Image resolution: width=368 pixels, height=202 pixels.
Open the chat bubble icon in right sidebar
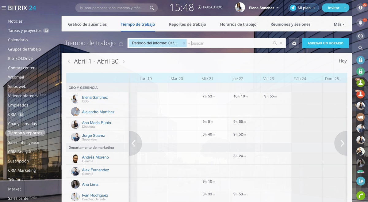361,36
